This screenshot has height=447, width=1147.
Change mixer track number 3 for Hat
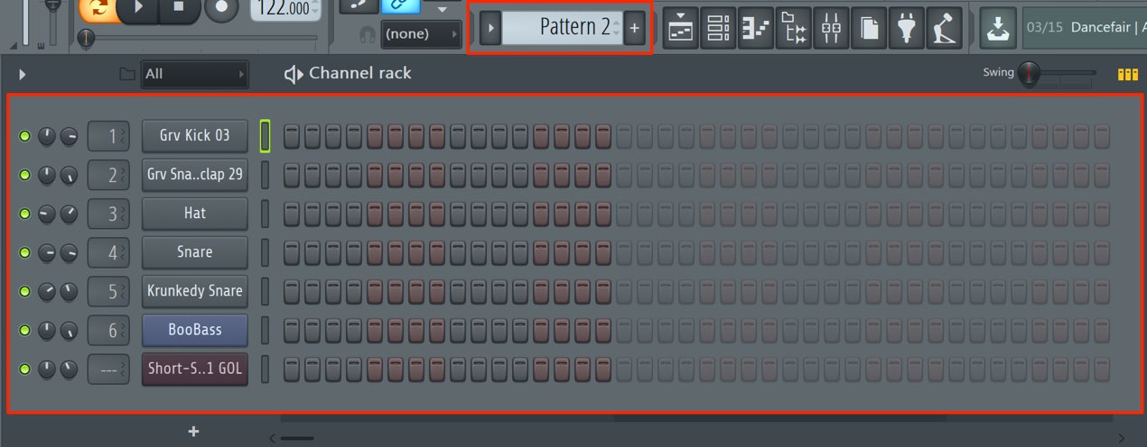click(x=108, y=214)
